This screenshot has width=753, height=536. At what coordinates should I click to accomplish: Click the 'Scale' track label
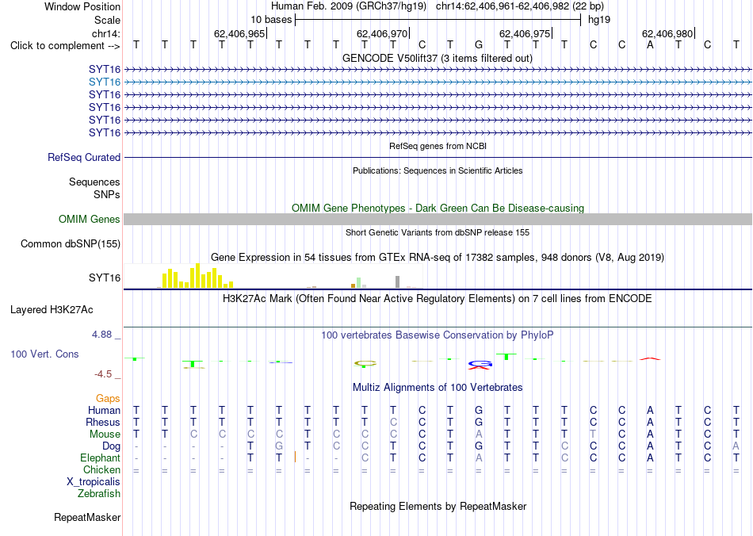(x=108, y=21)
